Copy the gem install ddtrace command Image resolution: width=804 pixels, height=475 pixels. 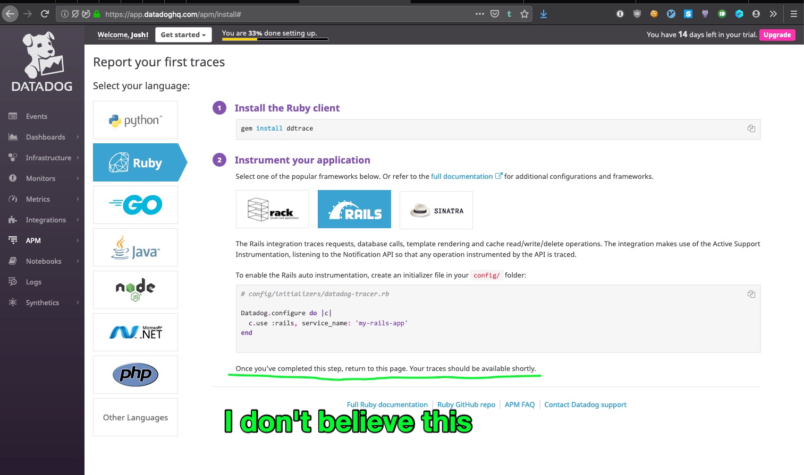(751, 128)
